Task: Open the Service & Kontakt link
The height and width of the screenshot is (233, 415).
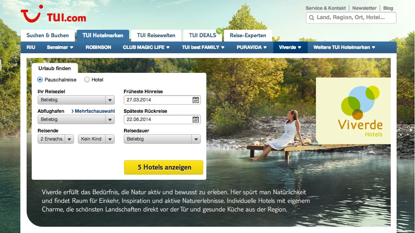Action: click(326, 8)
